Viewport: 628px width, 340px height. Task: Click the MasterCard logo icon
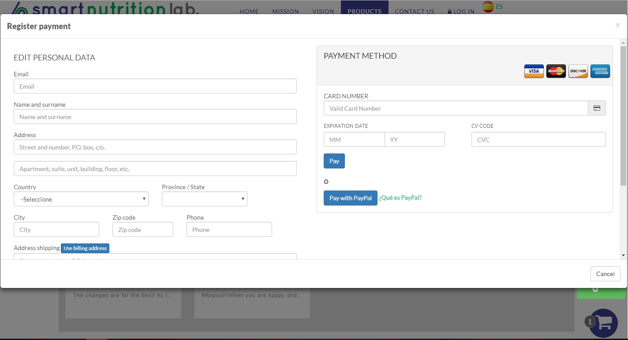coord(556,71)
